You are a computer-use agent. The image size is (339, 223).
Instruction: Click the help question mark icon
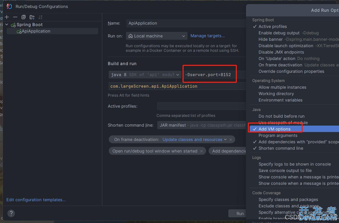(x=11, y=213)
